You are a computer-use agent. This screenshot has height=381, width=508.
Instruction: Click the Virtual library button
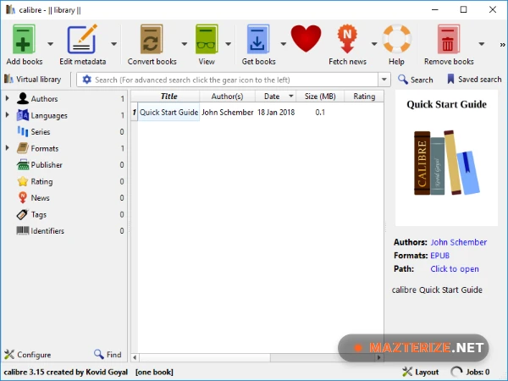[32, 80]
